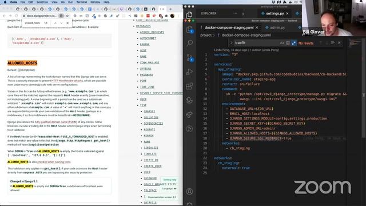Toggle Find in Selection in find widget
The image size is (366, 206).
click(x=333, y=43)
